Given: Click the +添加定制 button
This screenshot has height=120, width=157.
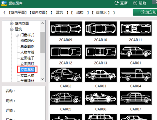Looking at the screenshot, I should (x=145, y=12).
